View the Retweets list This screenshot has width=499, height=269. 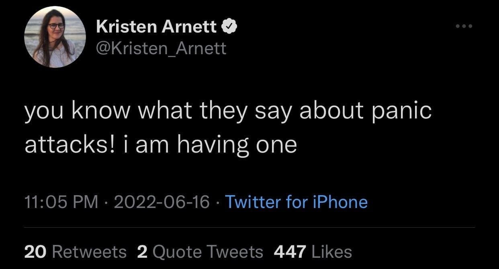[89, 252]
